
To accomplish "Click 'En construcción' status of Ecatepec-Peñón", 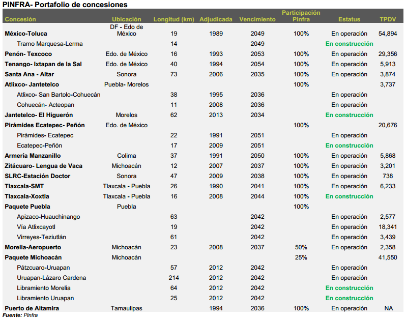I will [350, 146].
